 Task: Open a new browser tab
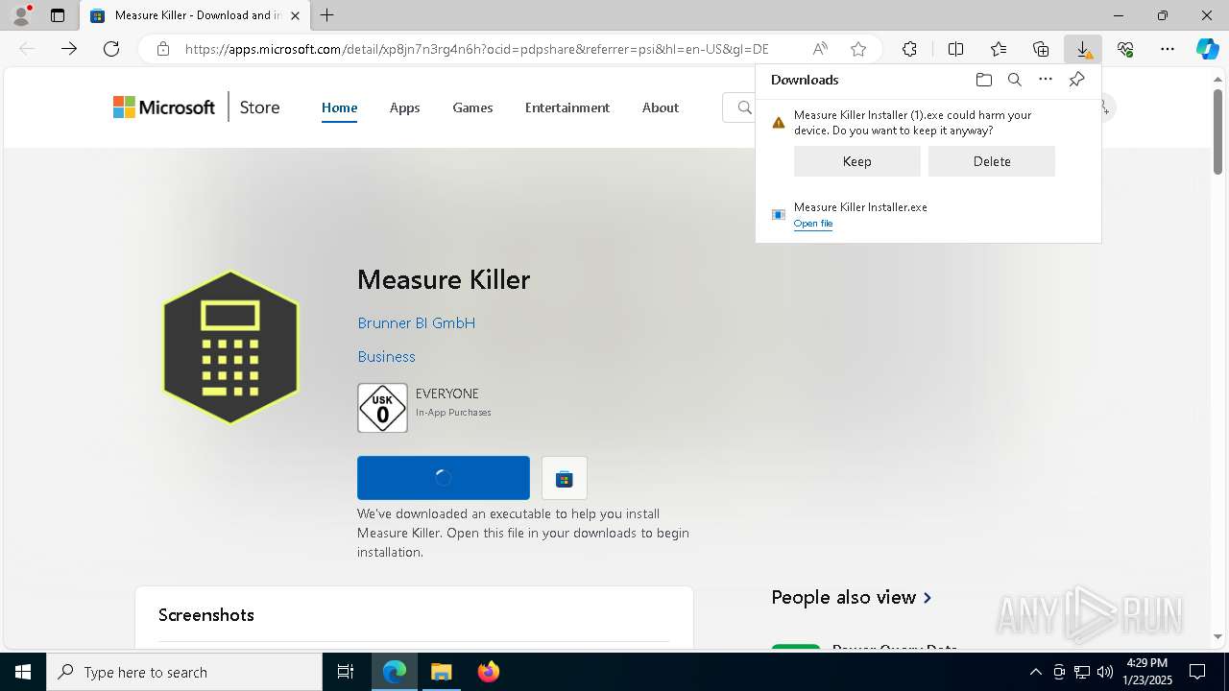click(x=327, y=15)
